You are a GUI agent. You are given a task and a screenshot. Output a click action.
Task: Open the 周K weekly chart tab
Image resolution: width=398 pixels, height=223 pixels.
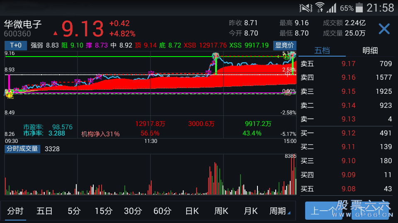coord(221,211)
